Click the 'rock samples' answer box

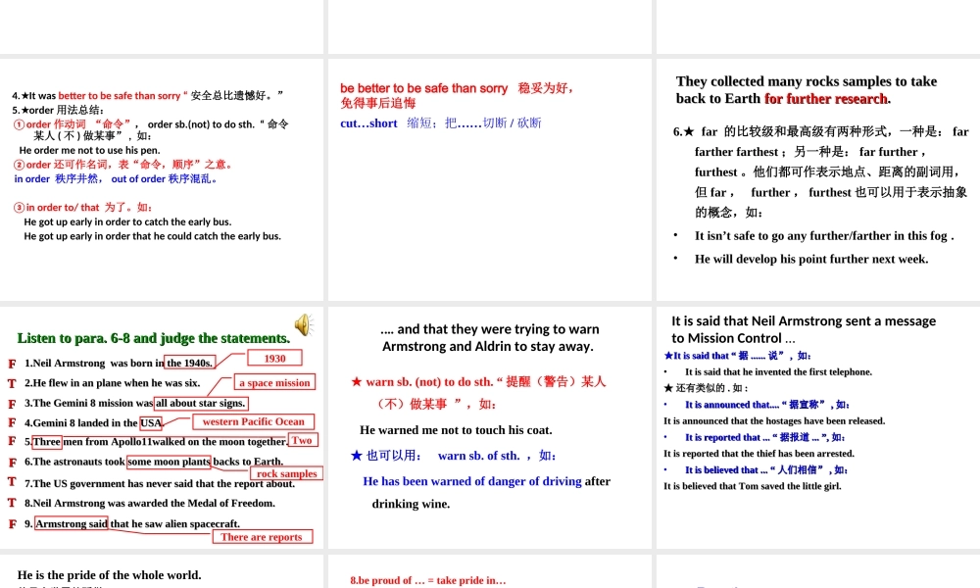pyautogui.click(x=285, y=473)
